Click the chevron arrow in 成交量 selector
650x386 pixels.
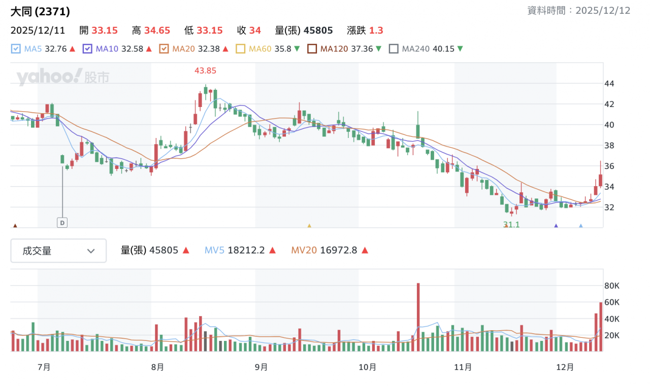click(91, 251)
